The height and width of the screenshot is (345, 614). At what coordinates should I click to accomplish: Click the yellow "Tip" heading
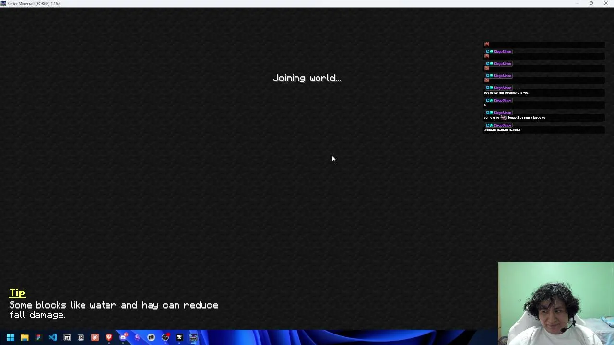(x=17, y=293)
